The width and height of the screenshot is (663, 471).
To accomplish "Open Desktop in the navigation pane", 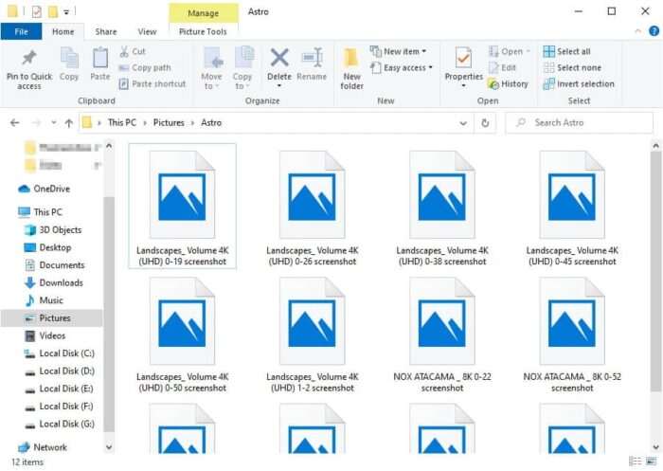I will pos(47,247).
